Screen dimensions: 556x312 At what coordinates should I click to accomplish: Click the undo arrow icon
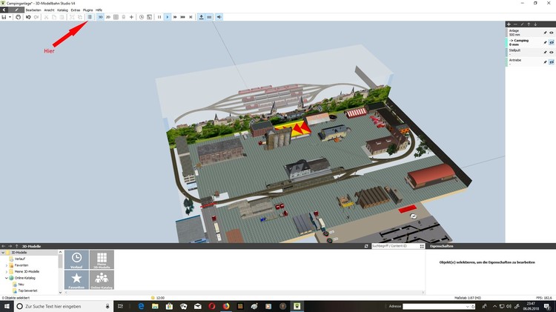[x=27, y=16]
